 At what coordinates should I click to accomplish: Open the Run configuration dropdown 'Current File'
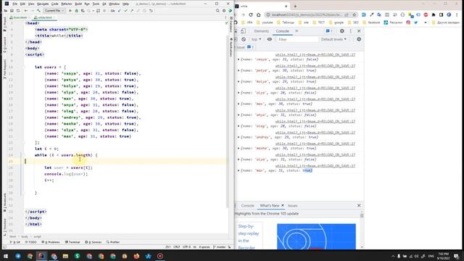54,11
